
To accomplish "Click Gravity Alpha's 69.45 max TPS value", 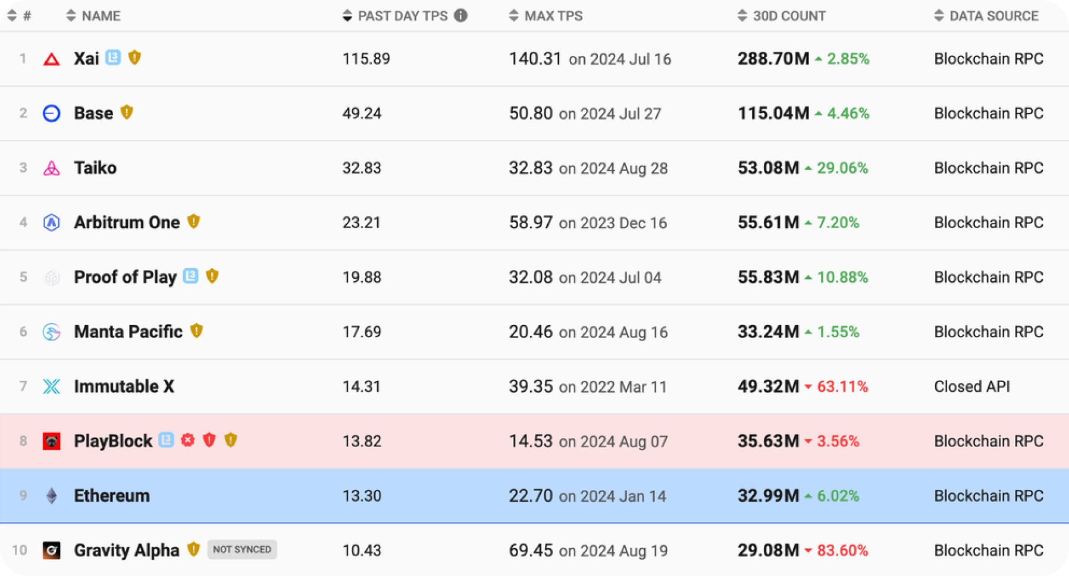I will point(531,550).
